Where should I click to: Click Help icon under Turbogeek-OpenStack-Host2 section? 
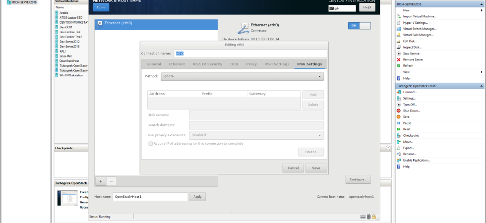tap(399, 167)
